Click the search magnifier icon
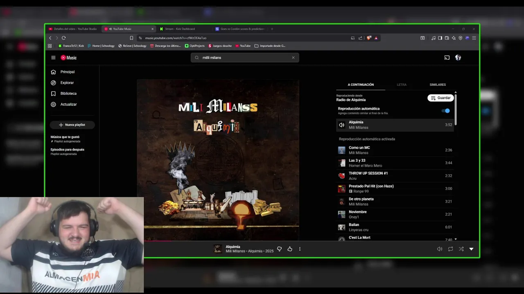Screen dimensions: 524x294 tap(197, 58)
